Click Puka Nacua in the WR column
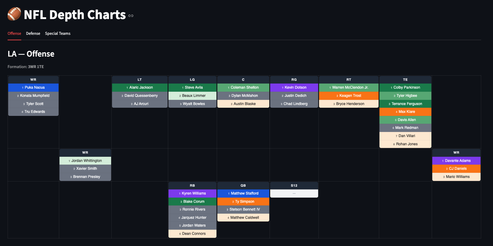 33,87
